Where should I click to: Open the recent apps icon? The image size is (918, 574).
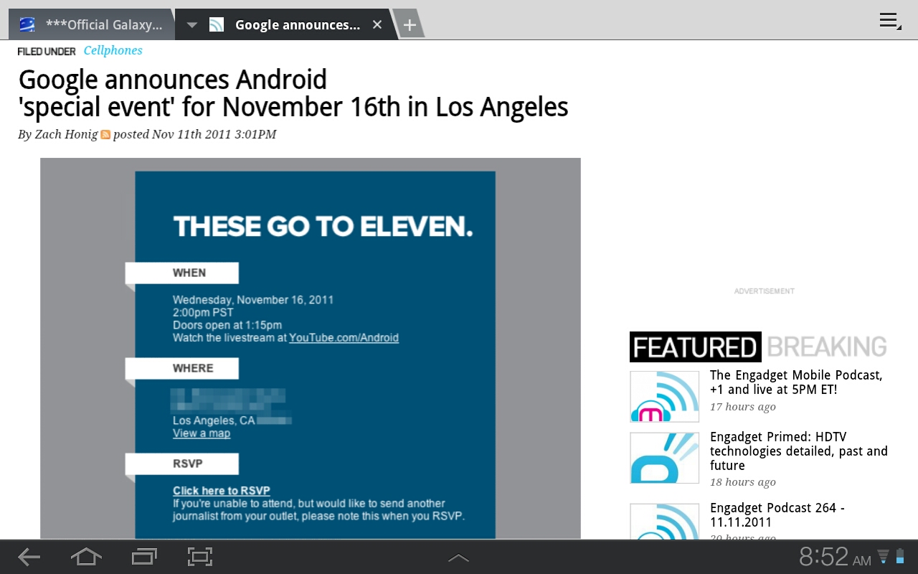click(144, 557)
